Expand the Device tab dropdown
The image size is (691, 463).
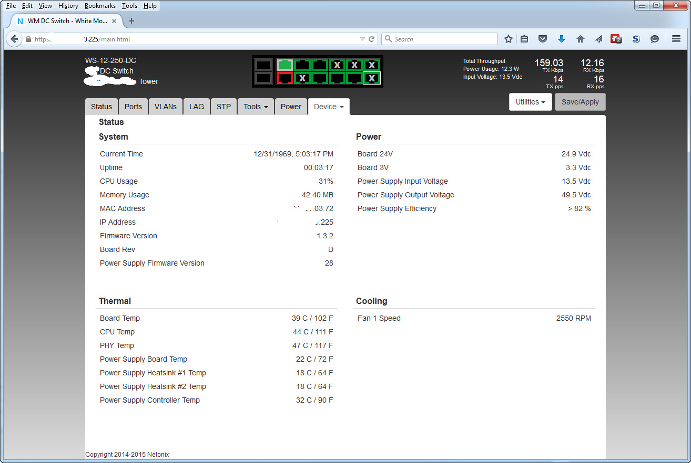point(329,107)
